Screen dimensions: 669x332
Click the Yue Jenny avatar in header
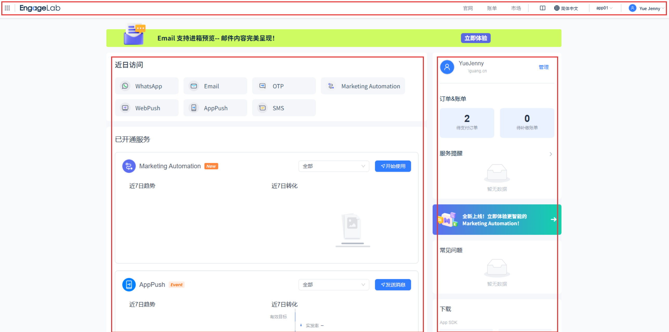click(632, 8)
